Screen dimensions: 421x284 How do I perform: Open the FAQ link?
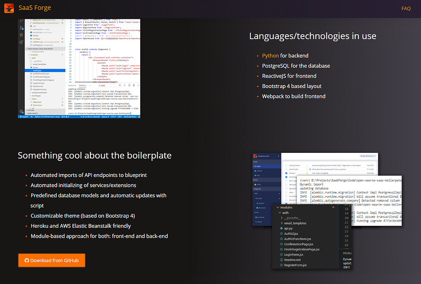tap(406, 8)
